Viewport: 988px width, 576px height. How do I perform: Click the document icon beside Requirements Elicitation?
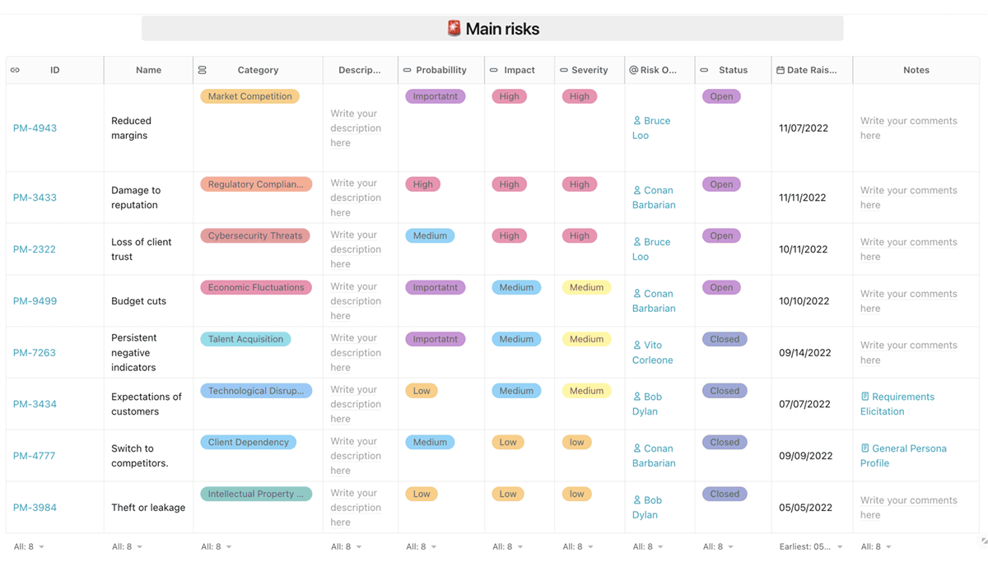coord(865,397)
